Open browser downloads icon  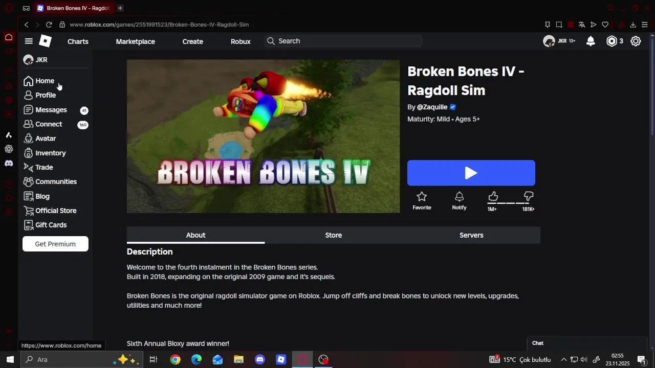[633, 25]
